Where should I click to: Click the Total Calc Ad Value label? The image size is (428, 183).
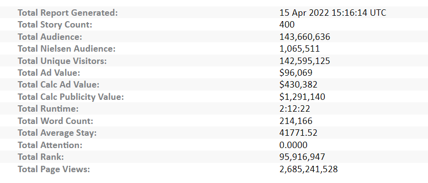click(x=58, y=85)
